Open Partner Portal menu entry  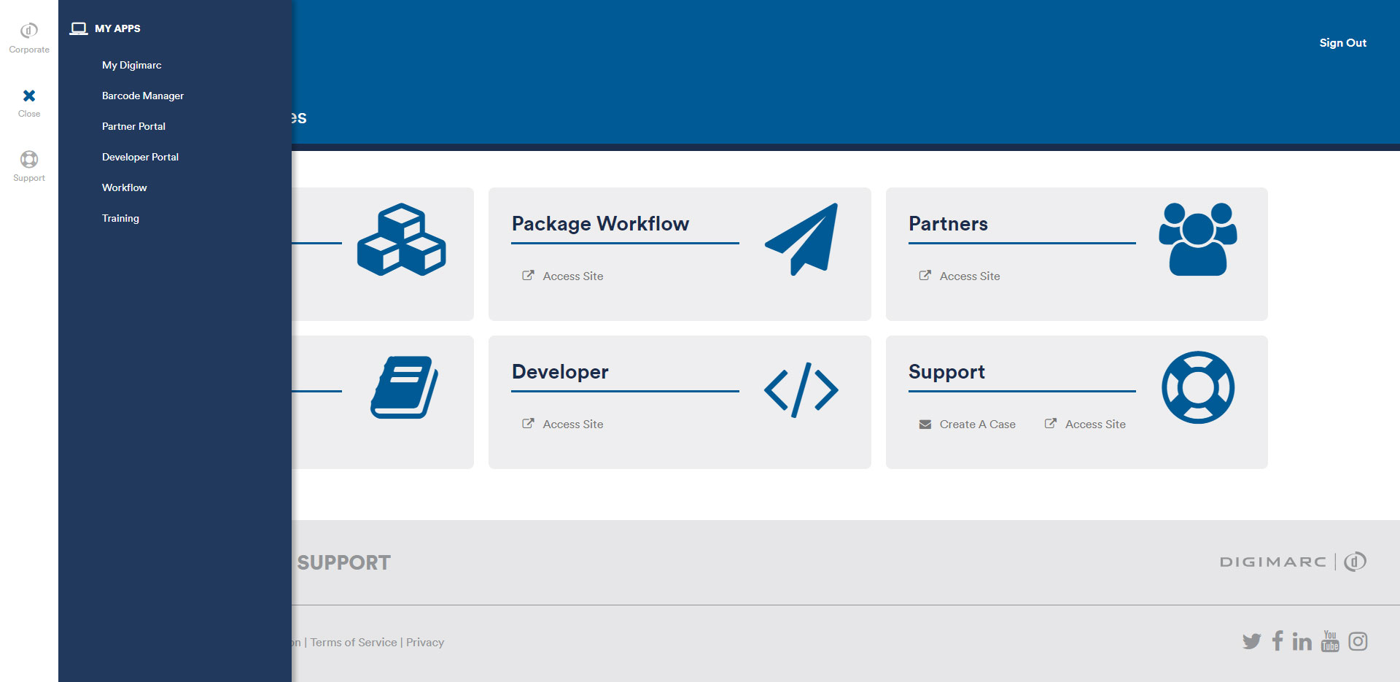133,126
